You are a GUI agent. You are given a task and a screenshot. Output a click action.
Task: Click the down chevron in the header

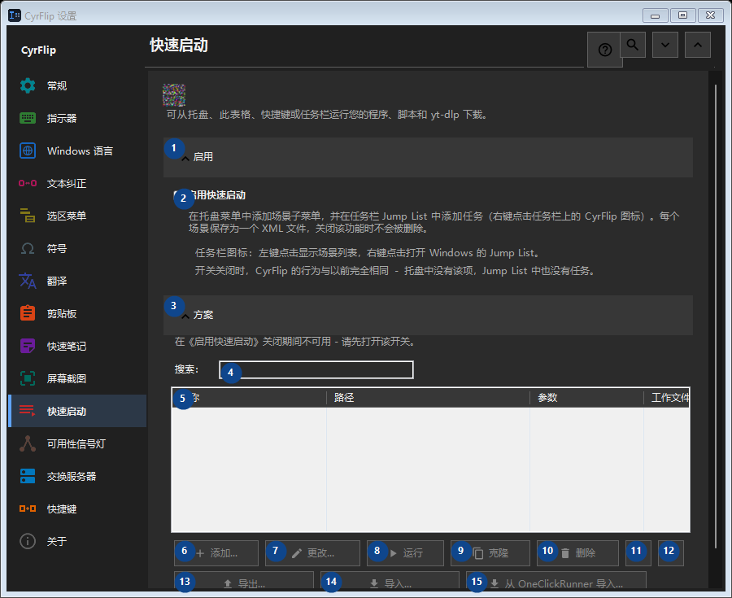point(665,45)
